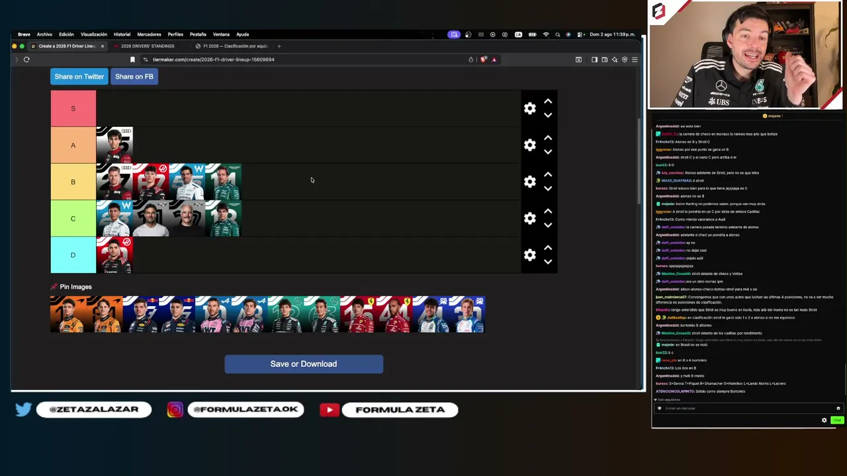The image size is (847, 476).
Task: Pick the last Racing Bulls driver in image pool
Action: [x=468, y=315]
